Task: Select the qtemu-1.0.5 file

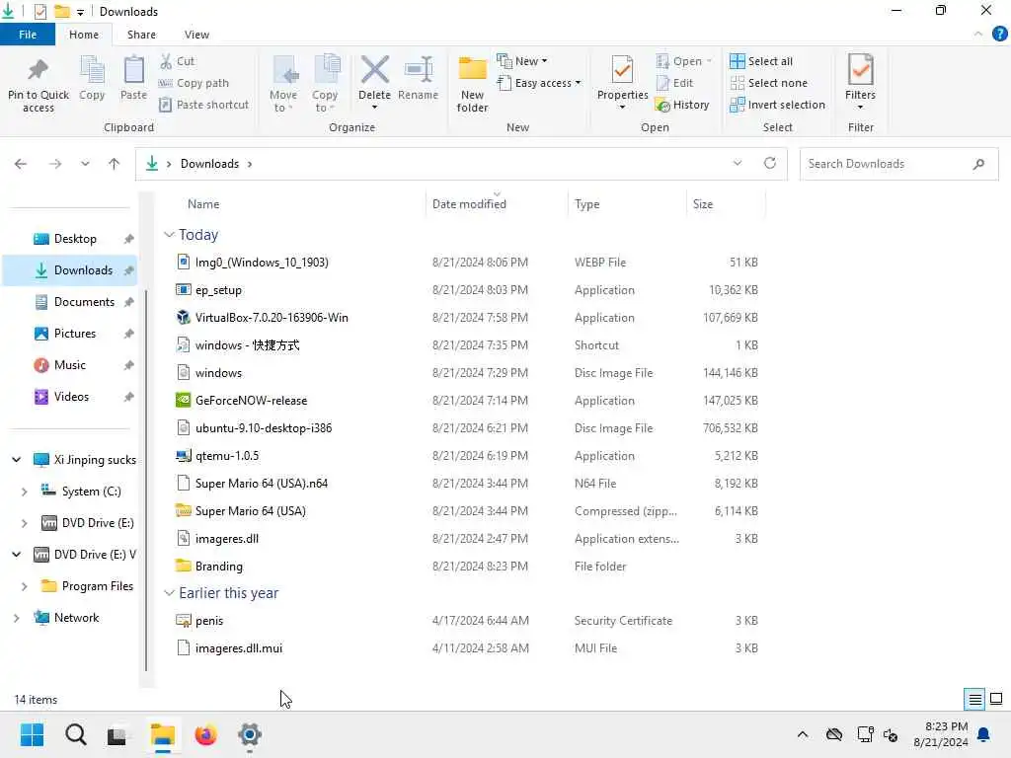Action: point(227,456)
